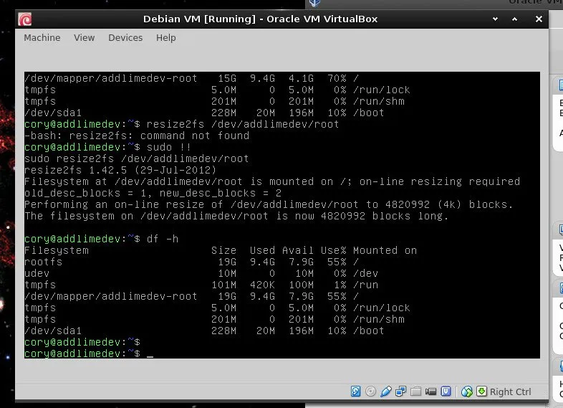The height and width of the screenshot is (408, 563).
Task: Open the View menu
Action: tap(85, 38)
